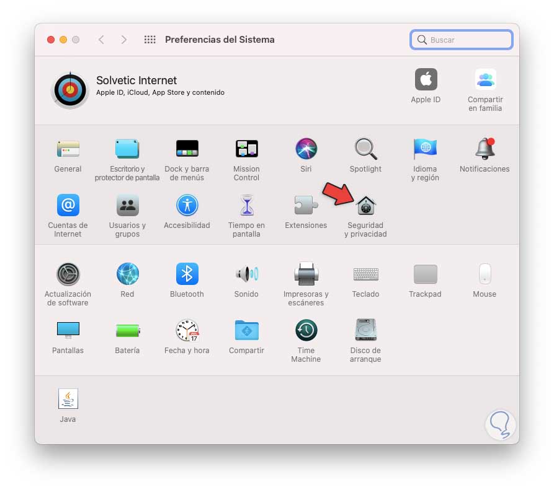Open Accesibilidad preferences
The image size is (554, 490).
pos(187,205)
